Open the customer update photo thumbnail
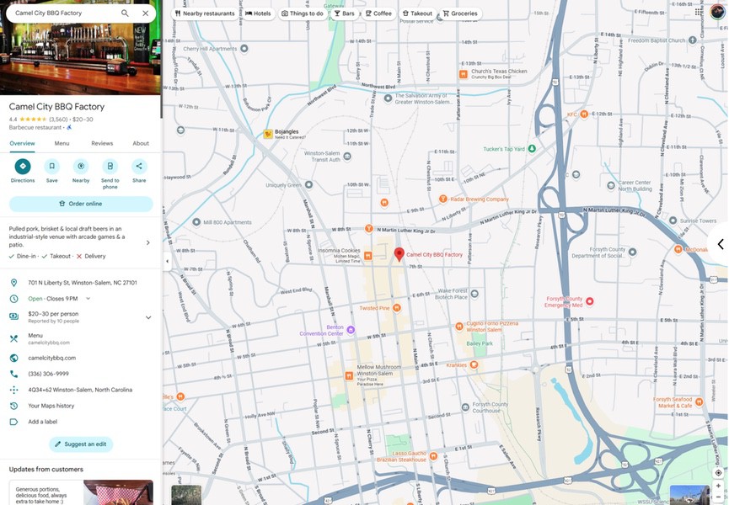Image resolution: width=729 pixels, height=505 pixels. [118, 492]
